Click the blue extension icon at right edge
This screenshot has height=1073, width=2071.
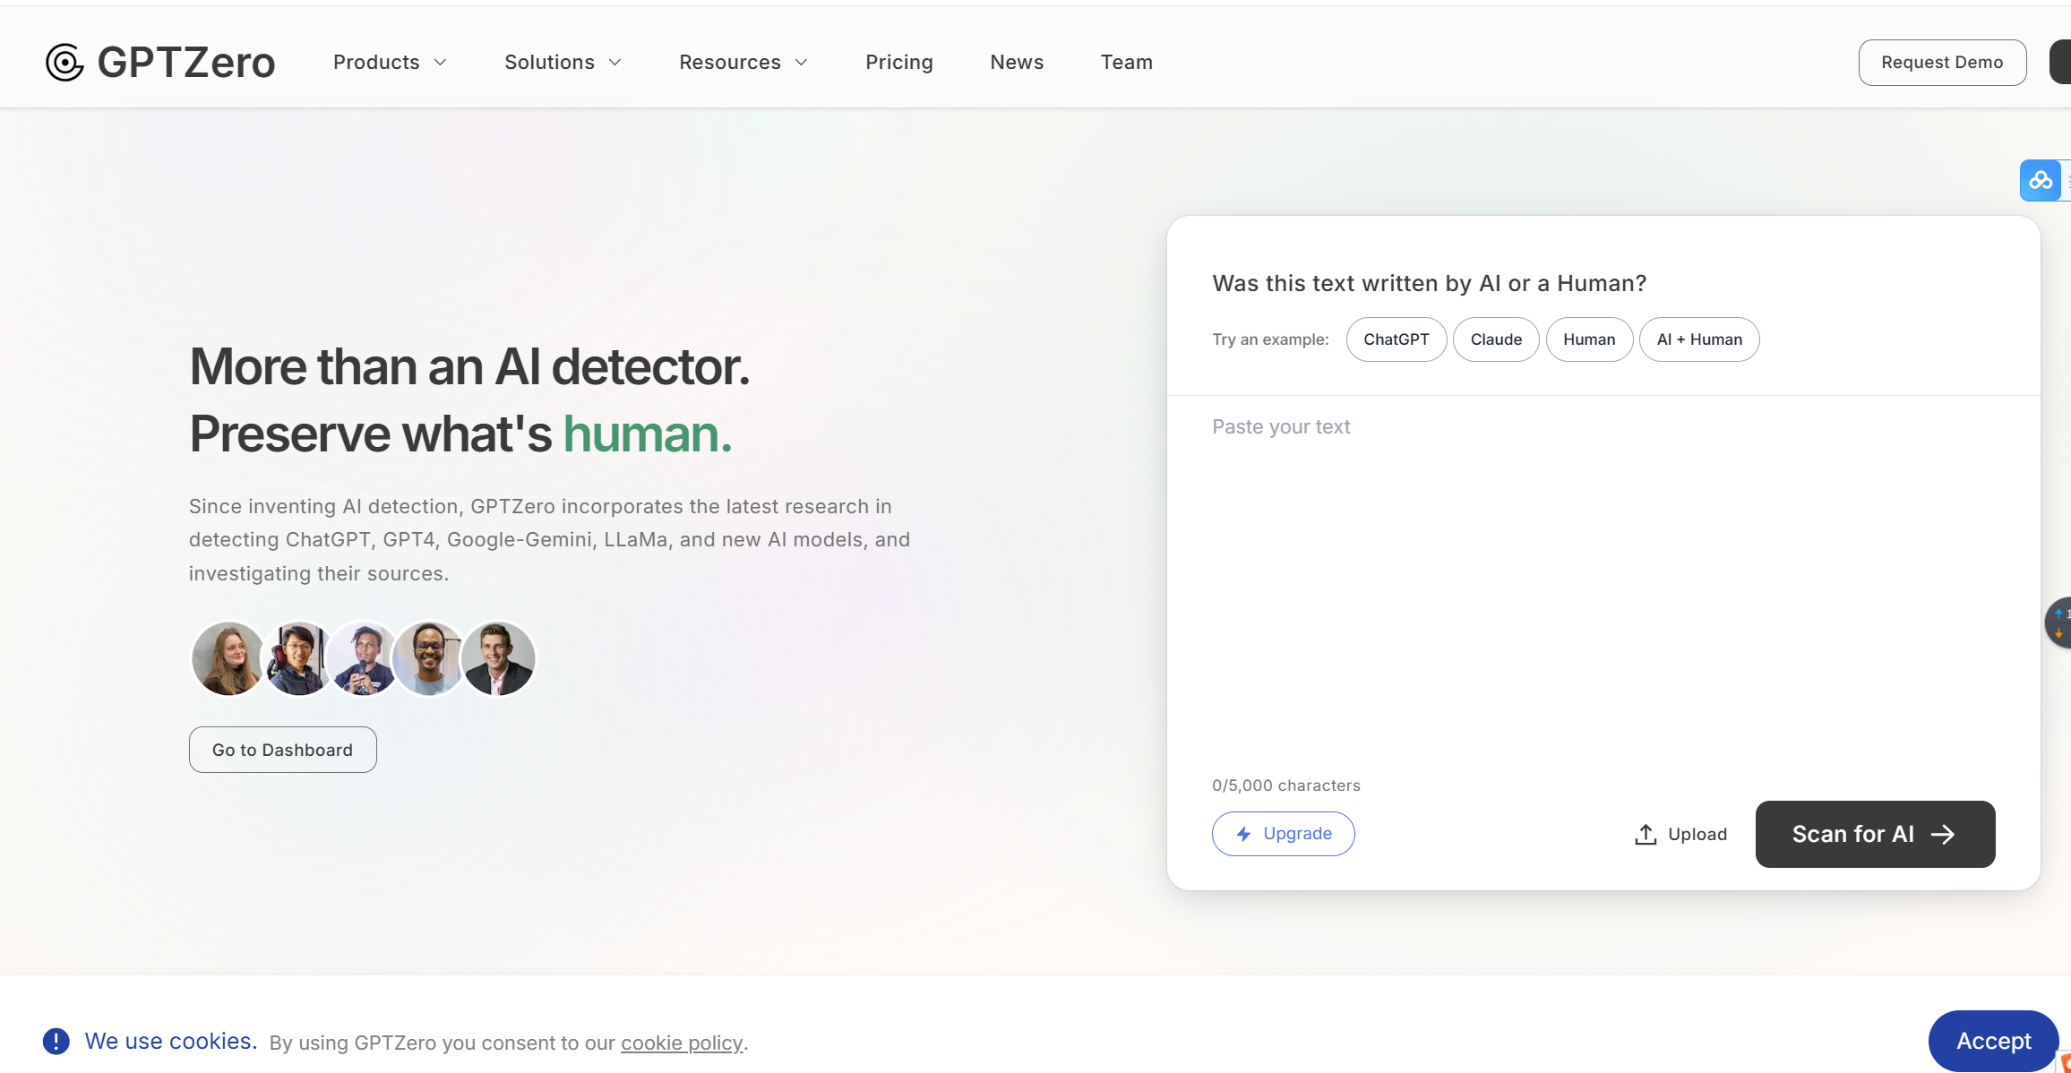2041,180
